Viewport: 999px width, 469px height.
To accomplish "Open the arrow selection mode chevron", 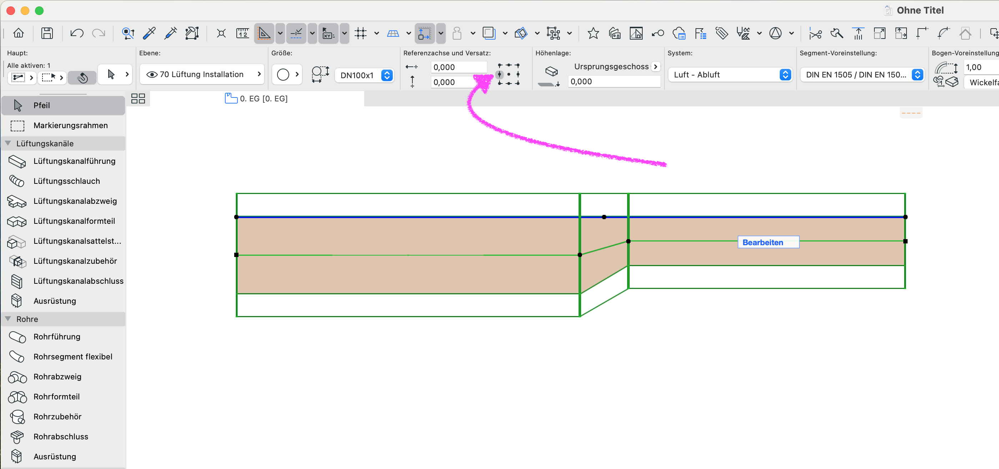I will 127,74.
